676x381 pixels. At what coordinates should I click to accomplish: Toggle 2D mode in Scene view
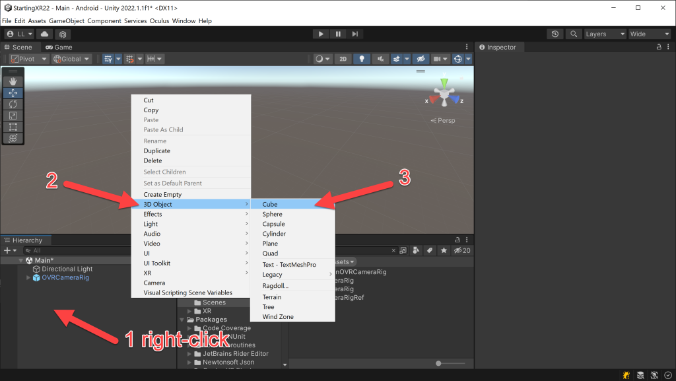point(343,59)
